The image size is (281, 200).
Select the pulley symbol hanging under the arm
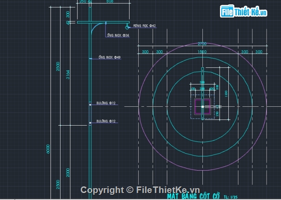(127, 27)
